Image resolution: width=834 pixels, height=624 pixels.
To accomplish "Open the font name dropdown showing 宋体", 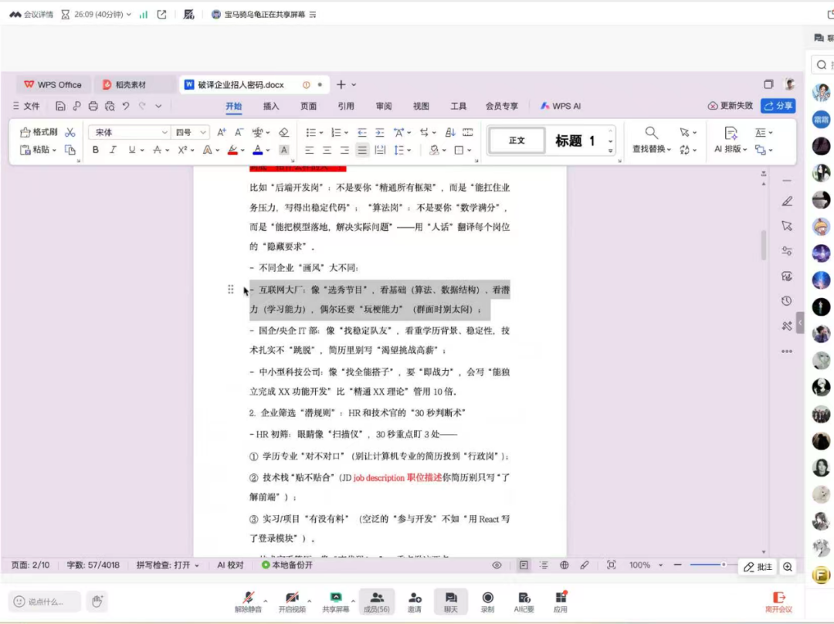I will tap(128, 132).
